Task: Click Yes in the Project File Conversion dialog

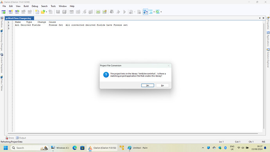Action: tap(148, 85)
